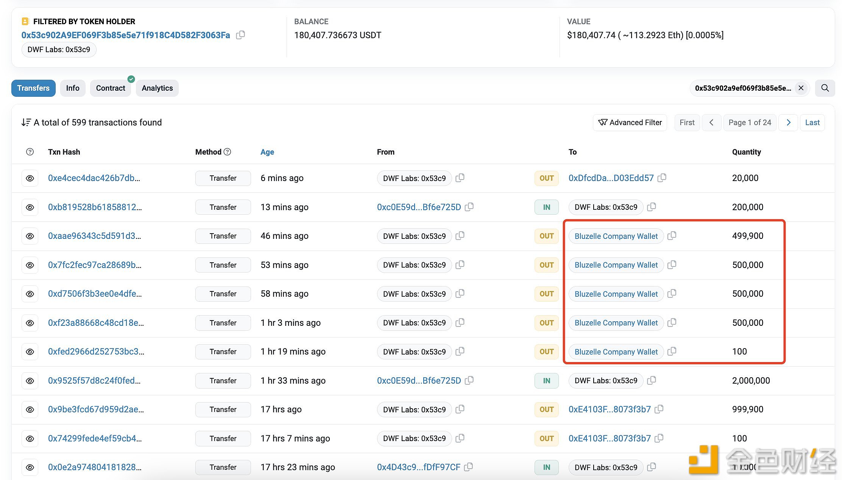
Task: Go to next page arrow
Action: [789, 122]
